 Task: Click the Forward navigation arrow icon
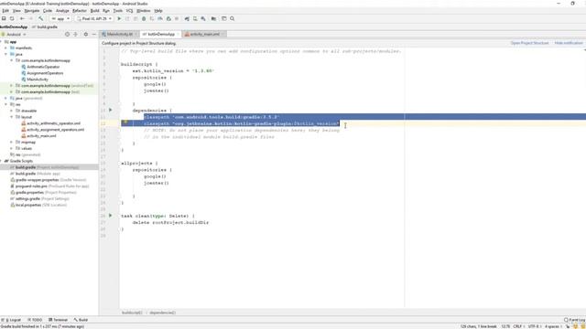click(30, 18)
